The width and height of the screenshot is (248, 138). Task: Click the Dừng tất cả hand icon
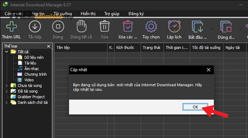click(x=82, y=26)
